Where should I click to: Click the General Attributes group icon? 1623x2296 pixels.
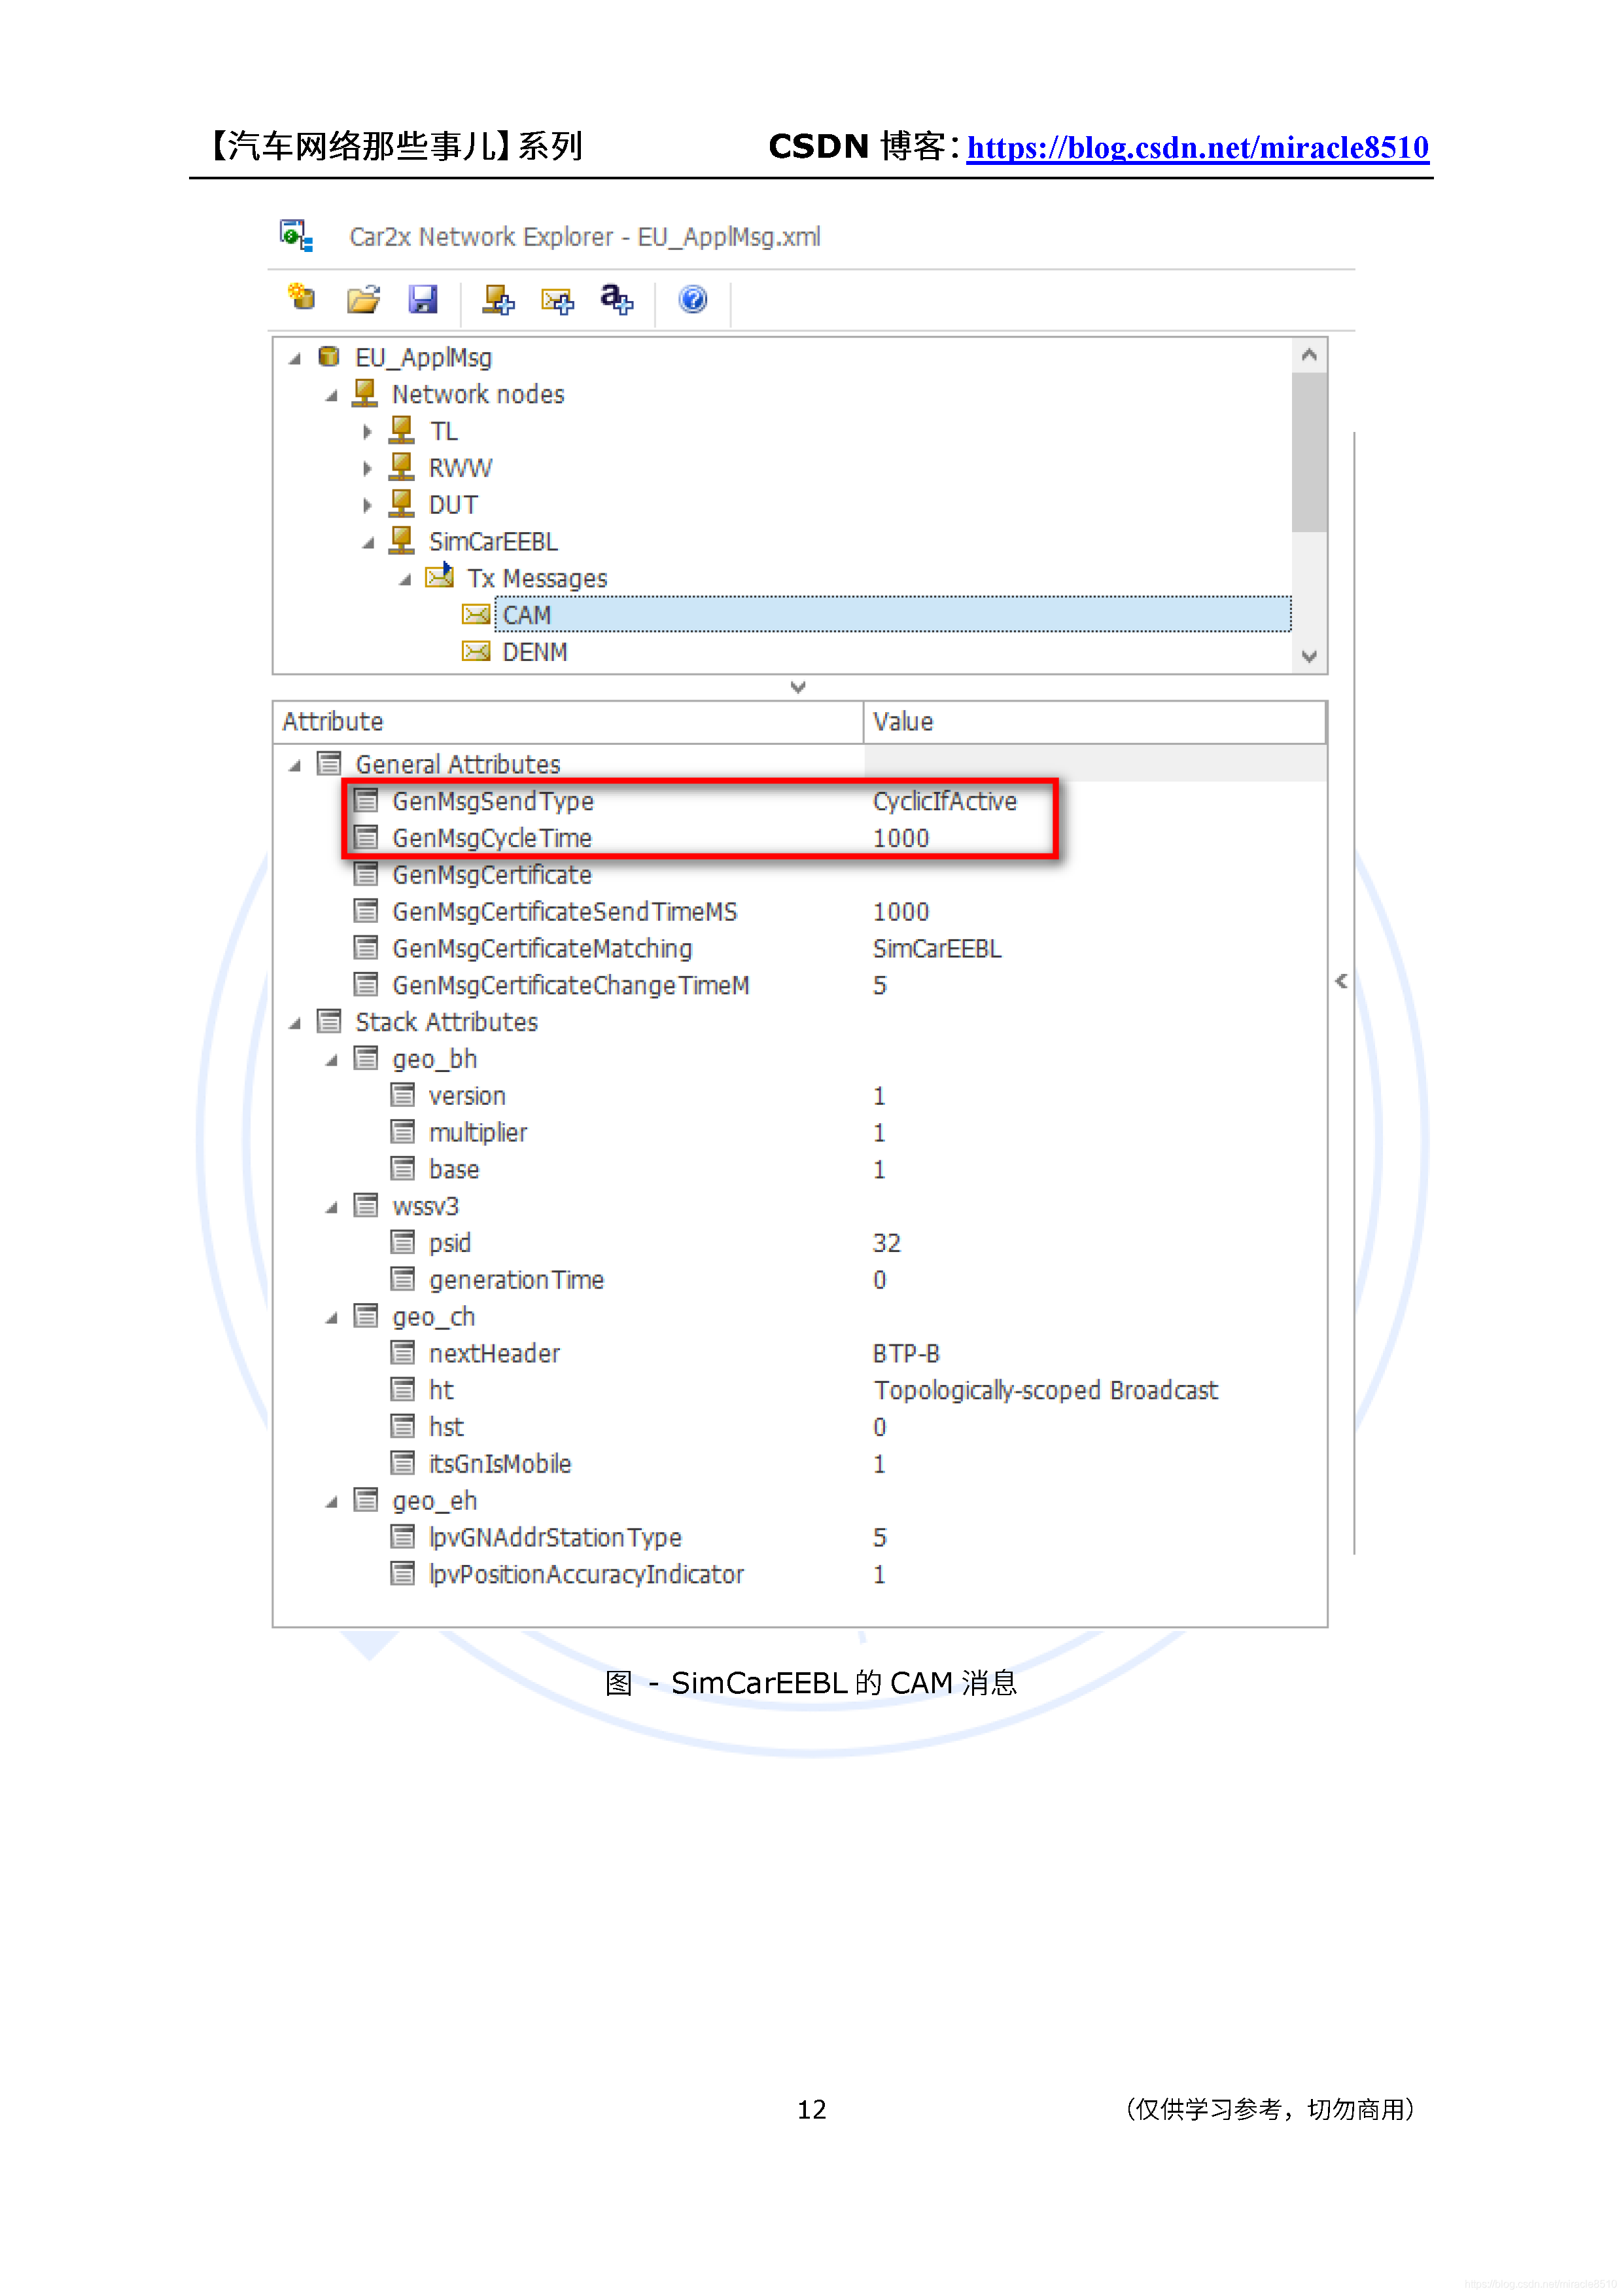tap(329, 763)
